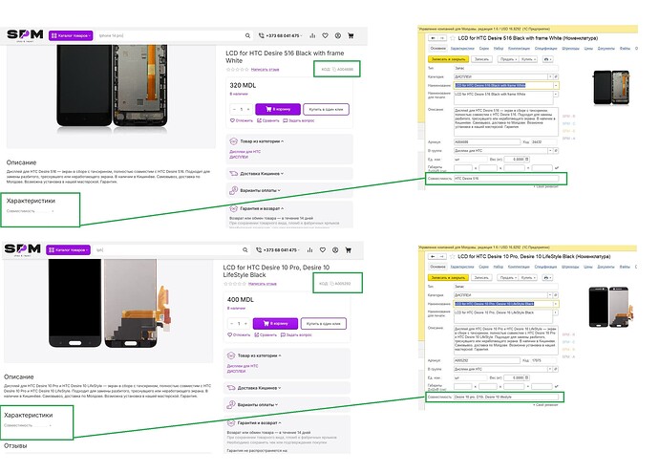Image resolution: width=659 pixels, height=473 pixels.
Task: Open Продать dropdown in Desire 516 1C window
Action: click(508, 59)
